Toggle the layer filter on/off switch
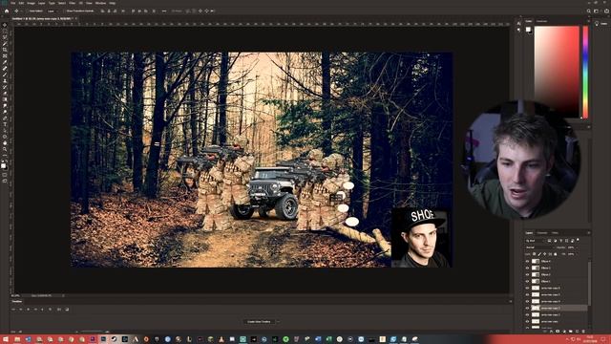The width and height of the screenshot is (611, 344). click(578, 240)
